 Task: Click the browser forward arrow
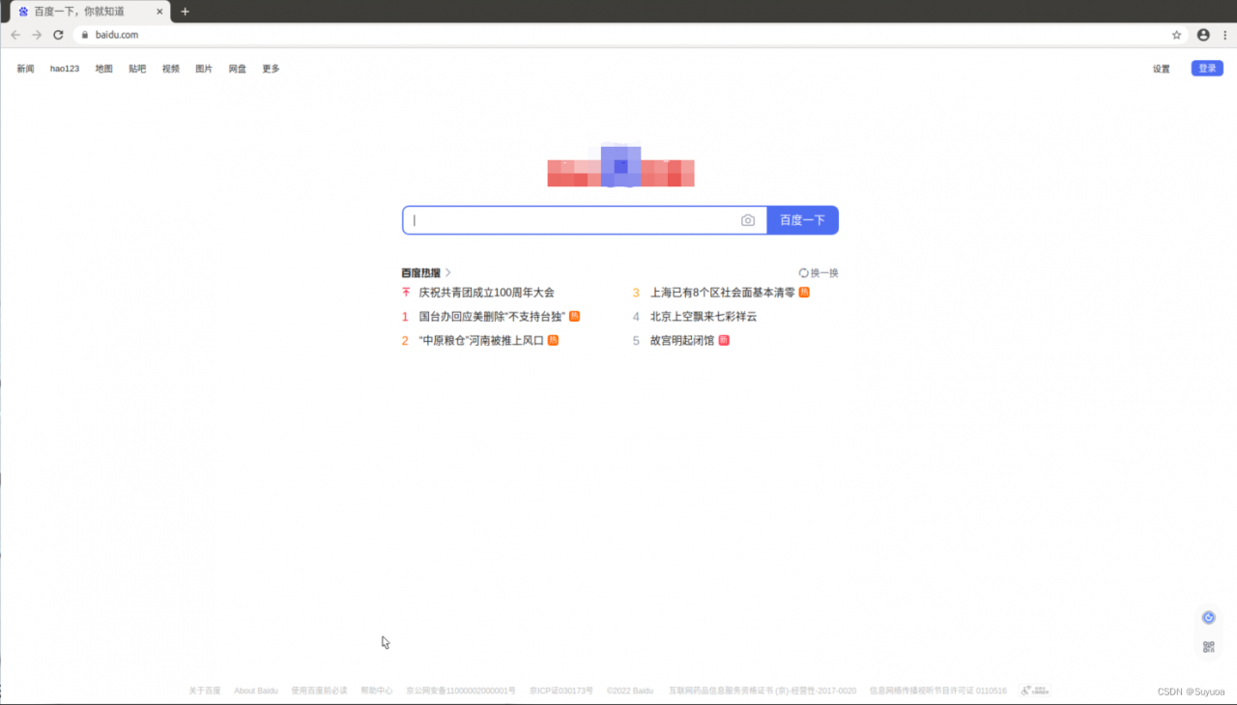(37, 35)
